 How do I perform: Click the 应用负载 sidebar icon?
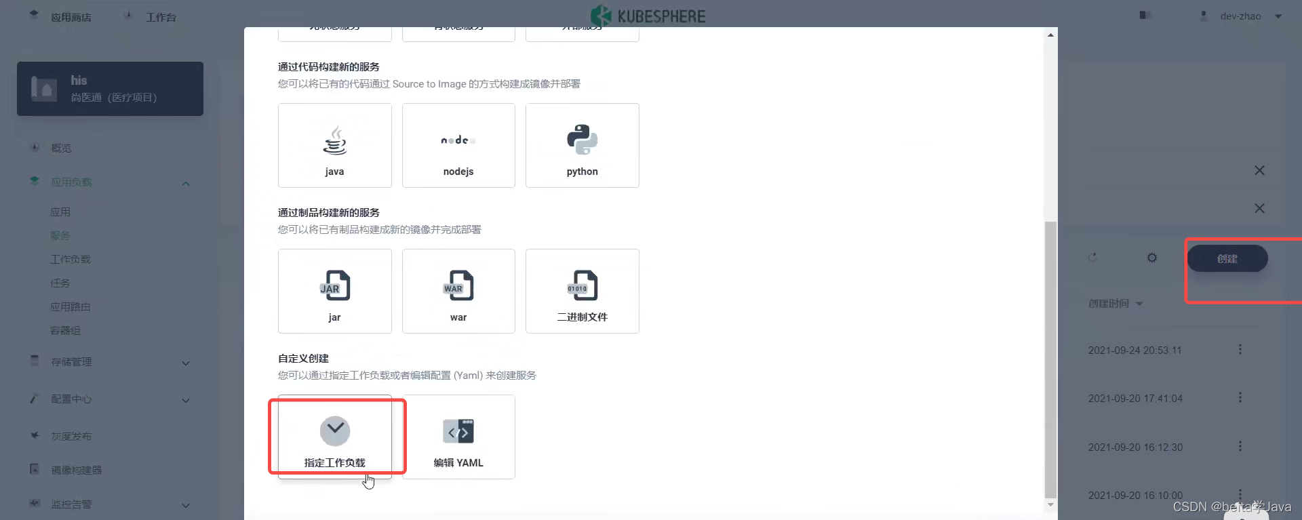coord(35,180)
